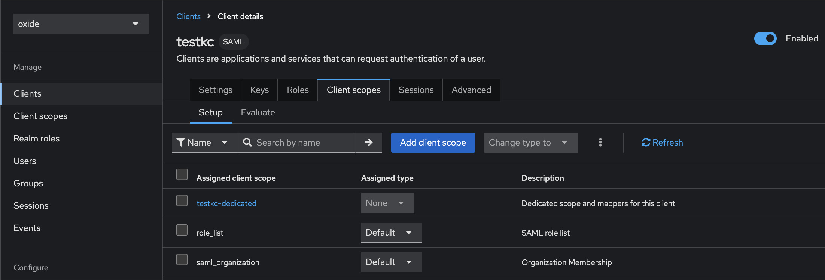Open the Advanced tab

(x=471, y=90)
